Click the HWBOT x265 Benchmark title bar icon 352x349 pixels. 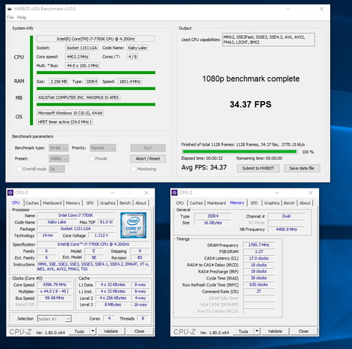pos(10,9)
